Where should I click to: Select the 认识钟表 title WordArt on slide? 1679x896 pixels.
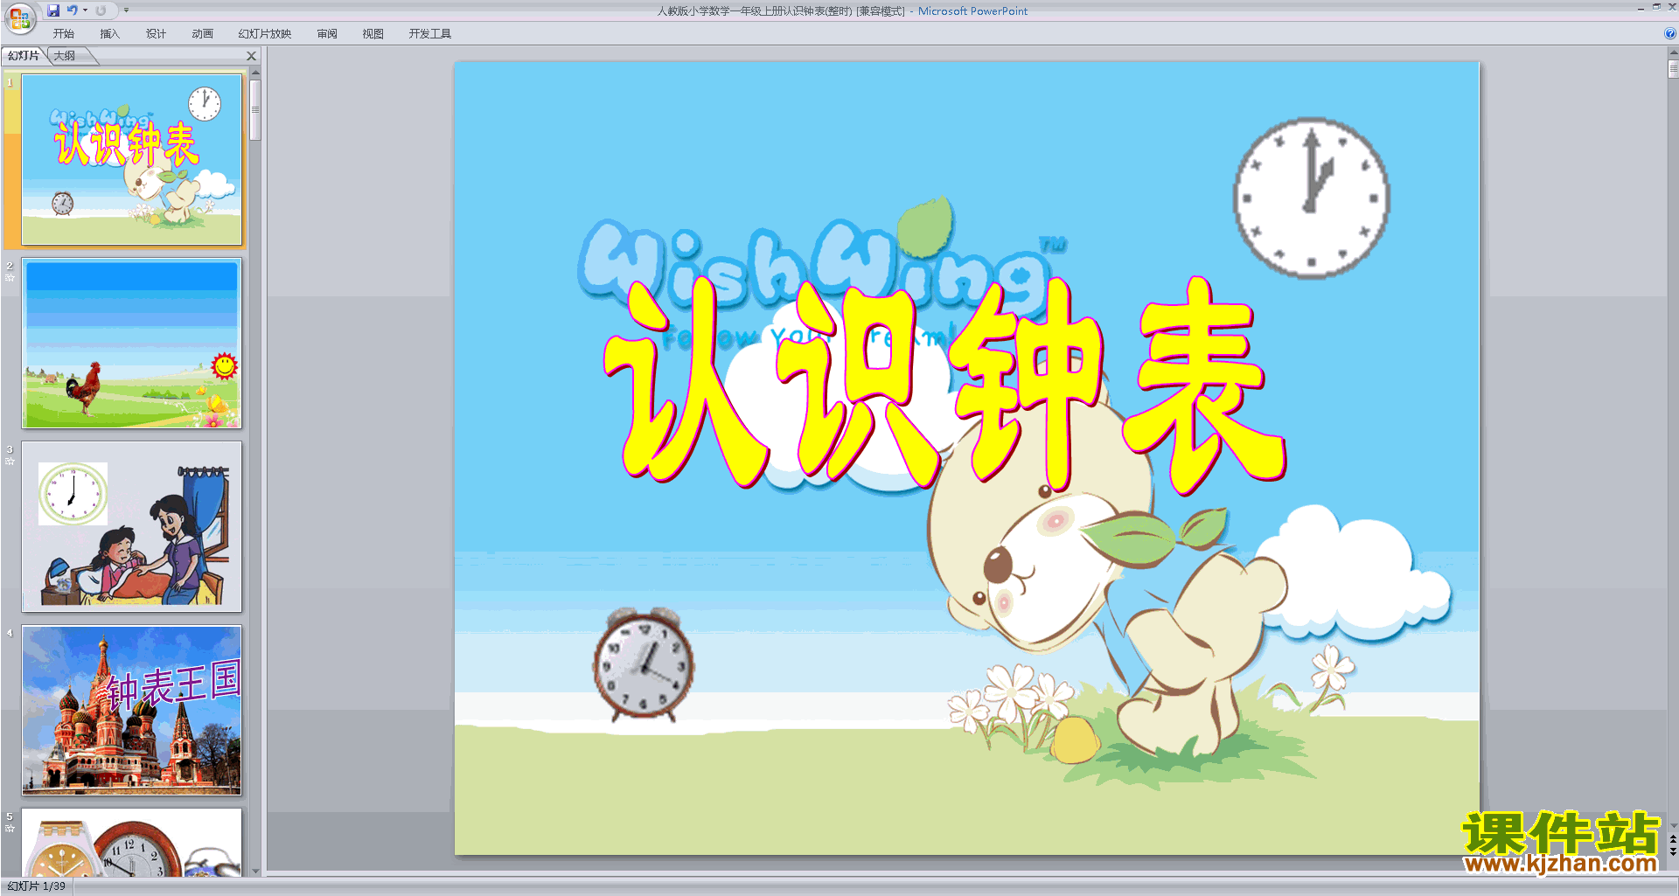944,385
